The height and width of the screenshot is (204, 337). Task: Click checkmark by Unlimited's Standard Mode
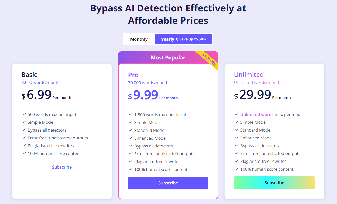point(237,130)
